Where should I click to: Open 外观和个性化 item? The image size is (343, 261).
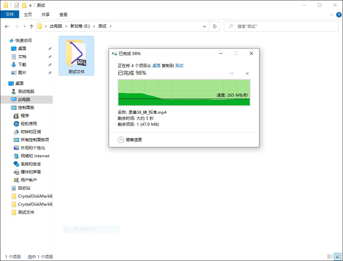(x=33, y=148)
